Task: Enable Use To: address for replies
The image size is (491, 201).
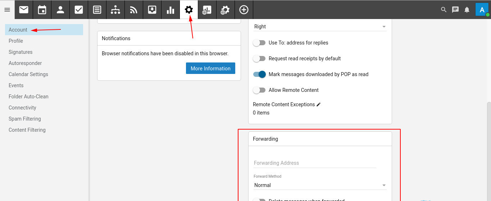Action: tap(259, 43)
